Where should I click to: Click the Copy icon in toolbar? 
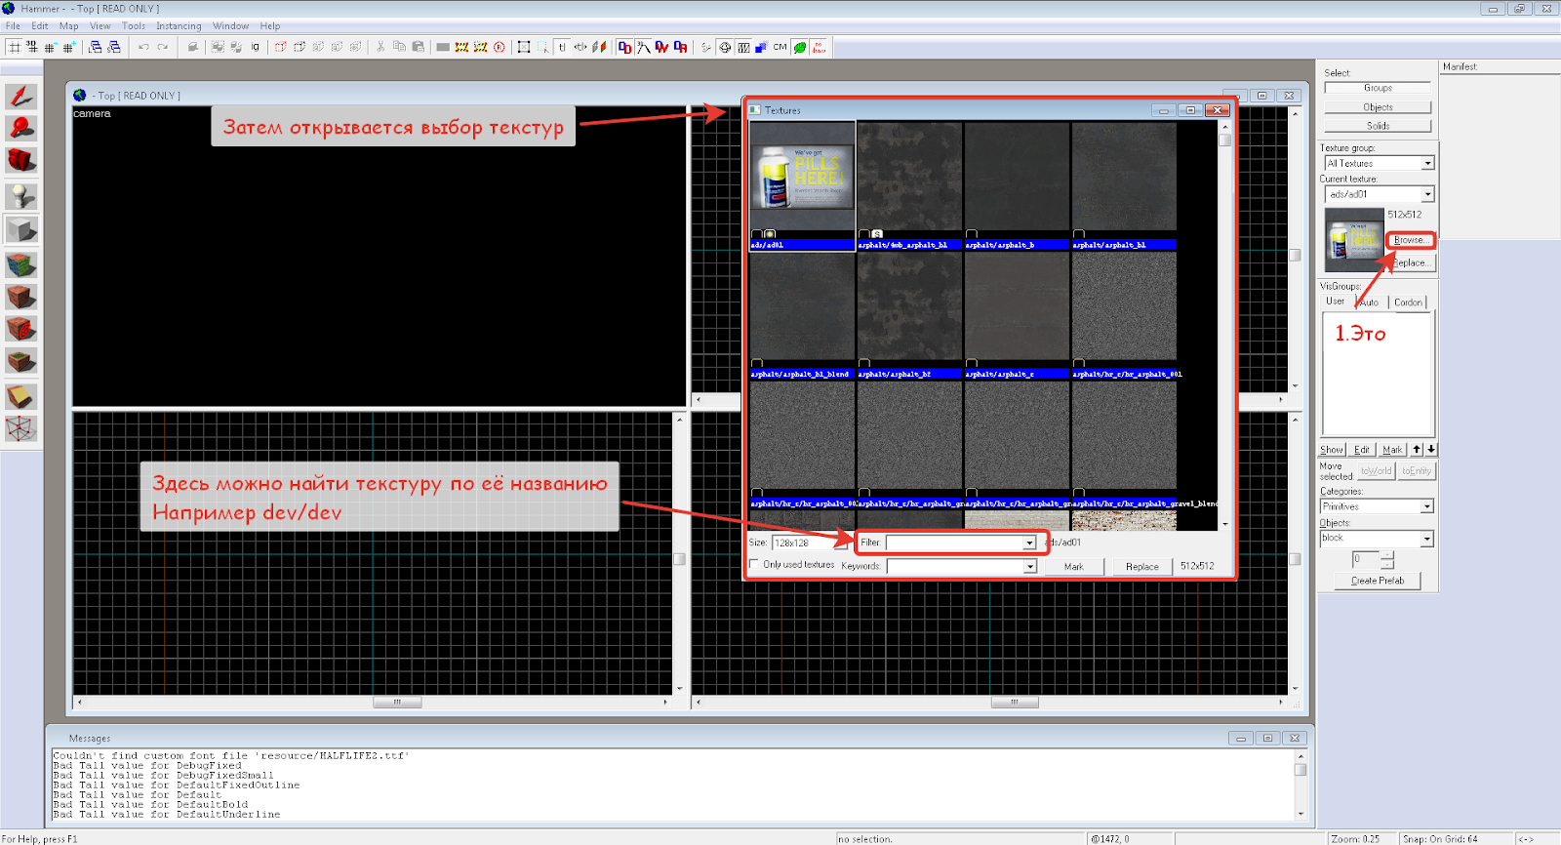[x=400, y=47]
